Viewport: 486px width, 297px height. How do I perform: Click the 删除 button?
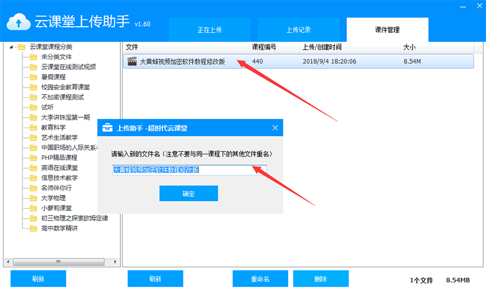coord(321,279)
